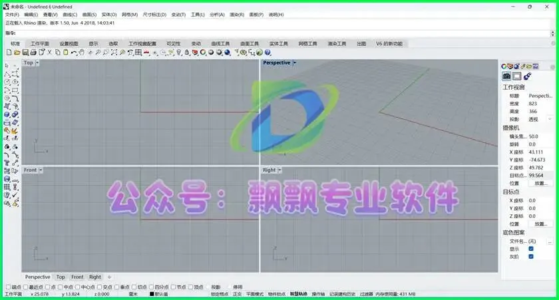559x300 pixels.
Task: Click the four-viewport layout icon
Action: pyautogui.click(x=138, y=53)
